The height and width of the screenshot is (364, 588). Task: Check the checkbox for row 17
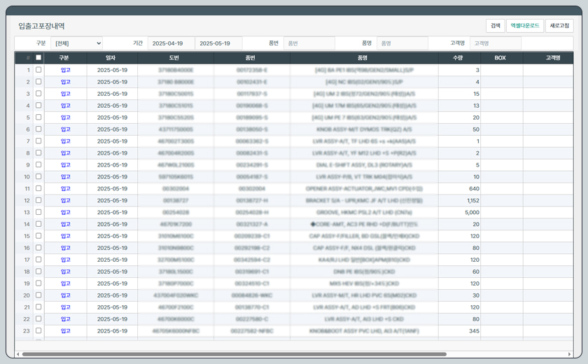click(38, 260)
